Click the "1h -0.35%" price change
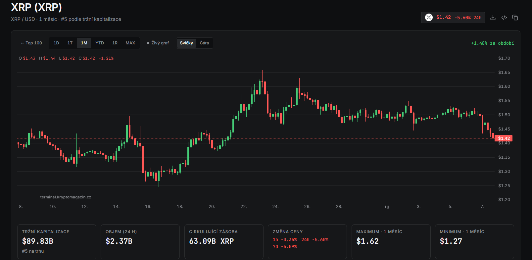 (x=285, y=240)
